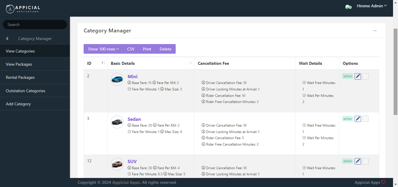The image size is (398, 187).
Task: Edit the Sedan category with pencil icon
Action: (x=358, y=119)
